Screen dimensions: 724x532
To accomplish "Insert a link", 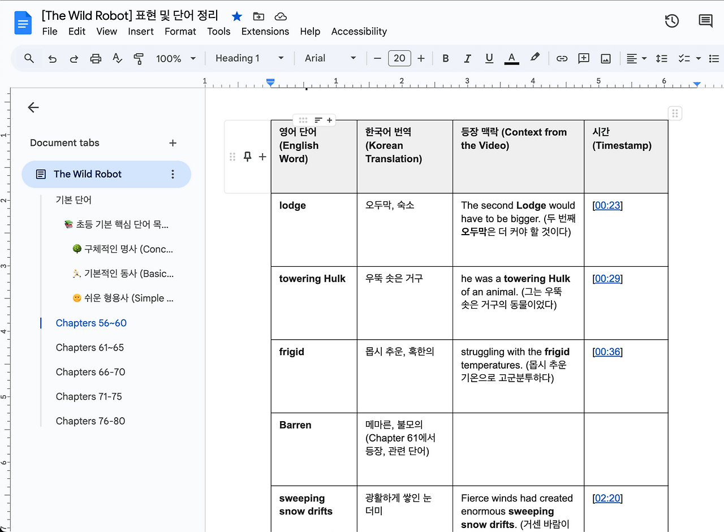I will 562,58.
